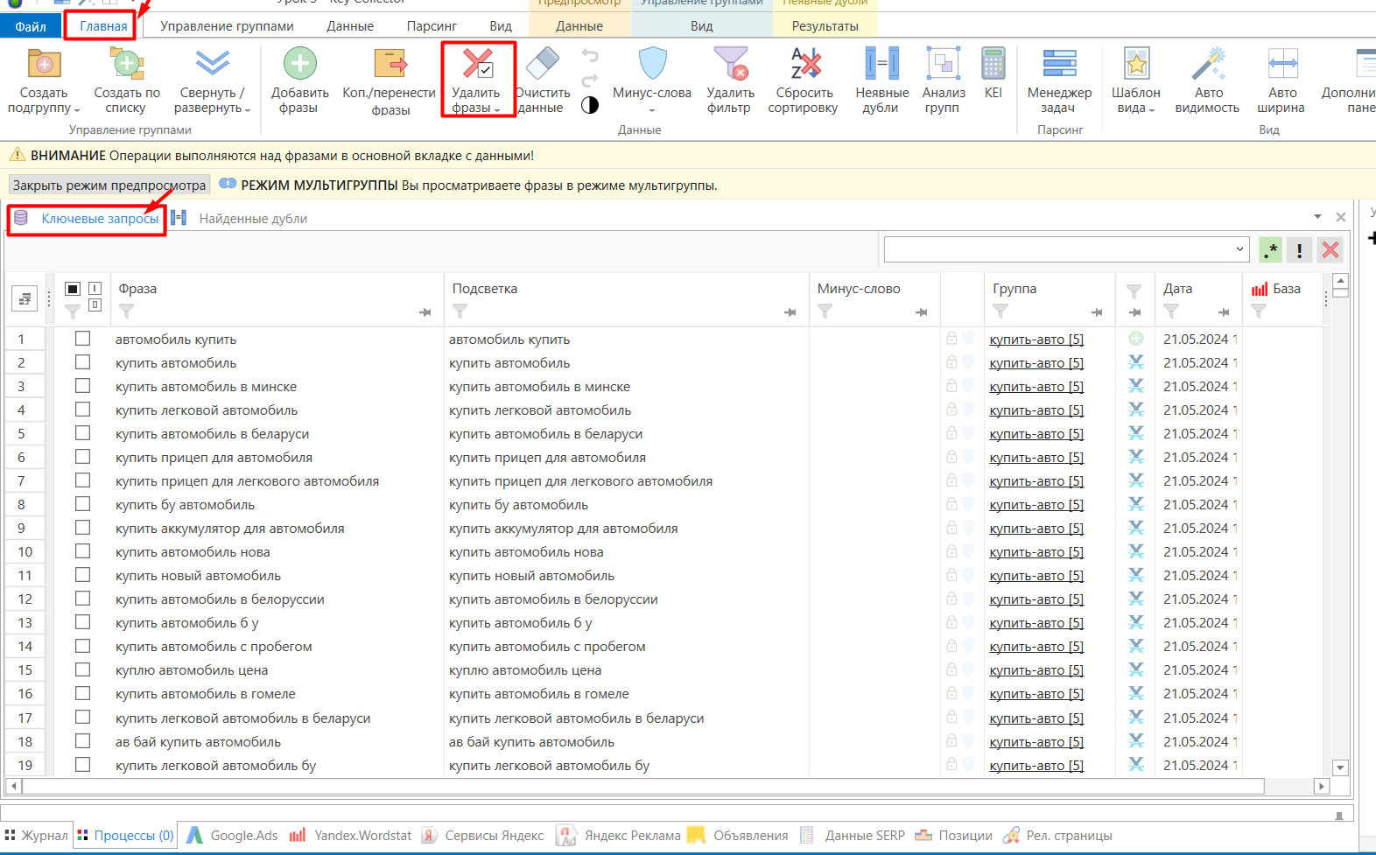
Task: Click the Добавить фразы green plus icon
Action: click(x=299, y=64)
